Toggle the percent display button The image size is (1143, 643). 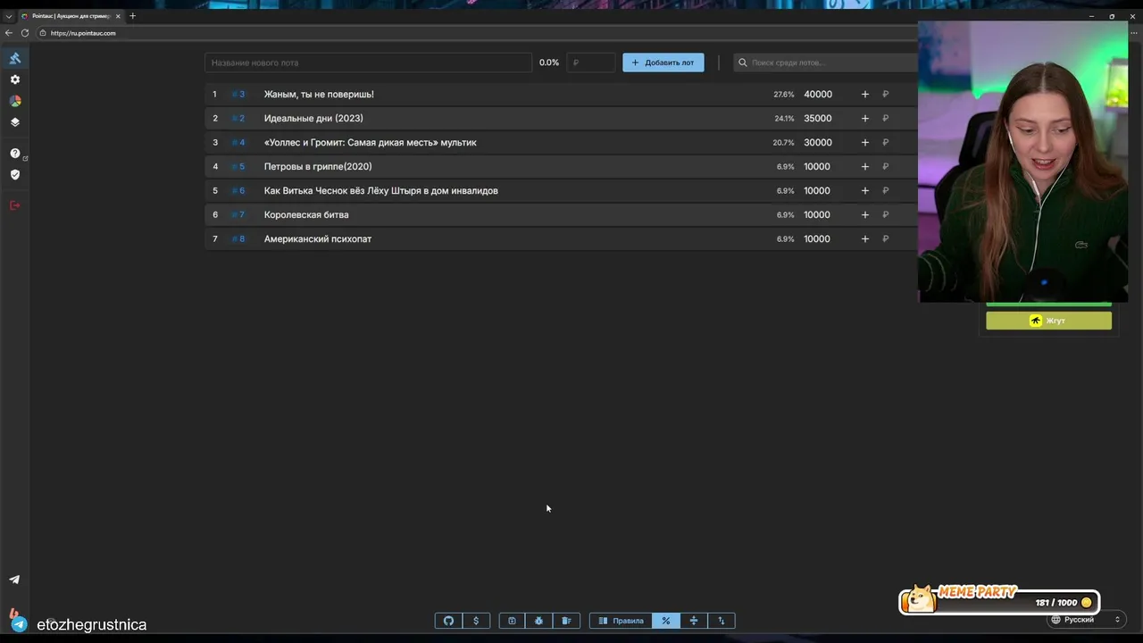[x=665, y=621]
